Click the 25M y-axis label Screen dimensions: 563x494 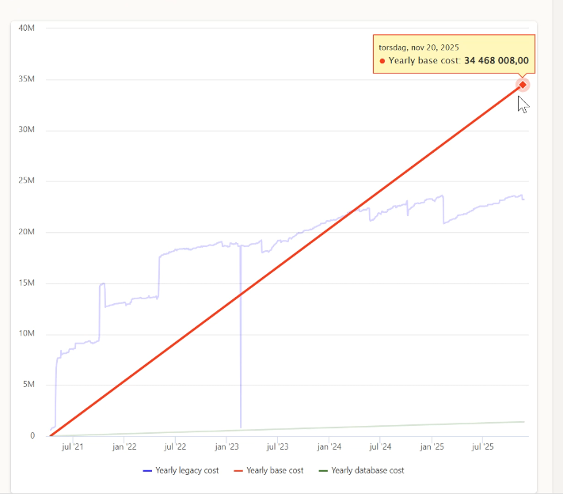point(27,181)
